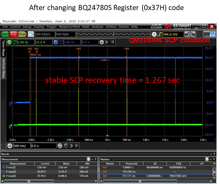Image resolution: width=220 pixels, height=184 pixels.
Task: Open the Markers panel dropdown arrow
Action: click(x=210, y=159)
